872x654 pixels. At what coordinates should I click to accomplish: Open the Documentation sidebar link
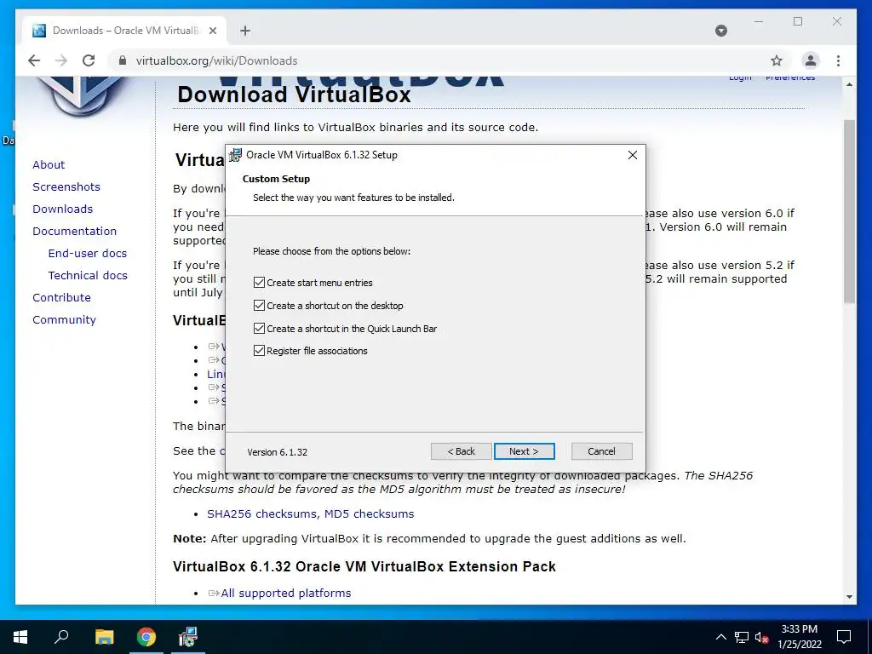pyautogui.click(x=75, y=232)
